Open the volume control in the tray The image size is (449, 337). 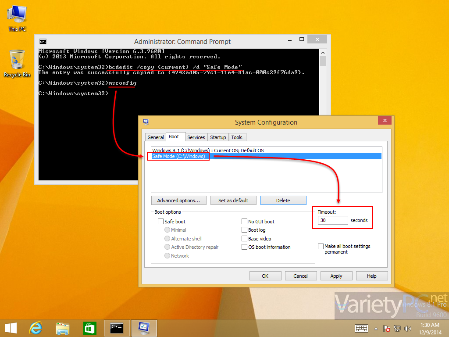coord(408,328)
